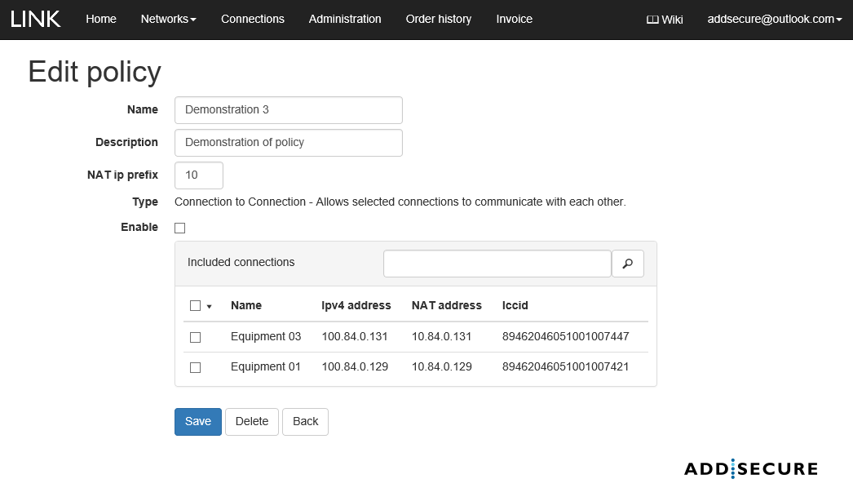Toggle the Enable policy checkbox
The width and height of the screenshot is (853, 488).
pyautogui.click(x=180, y=228)
